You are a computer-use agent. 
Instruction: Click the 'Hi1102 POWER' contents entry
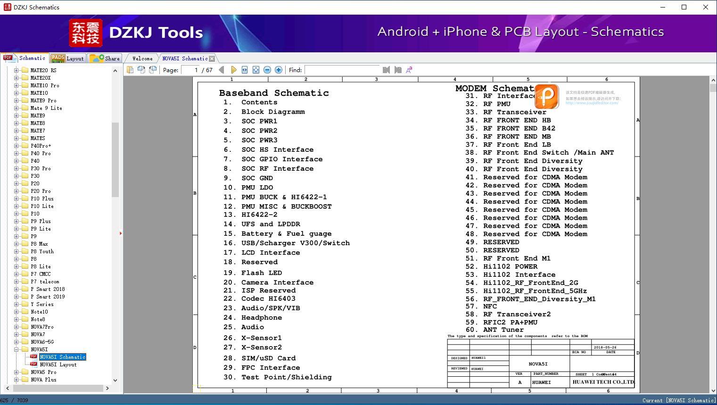[510, 266]
